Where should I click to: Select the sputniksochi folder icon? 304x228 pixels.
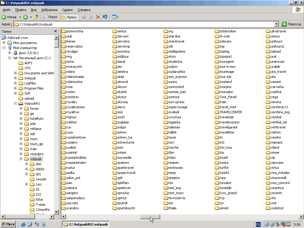[x=115, y=208]
